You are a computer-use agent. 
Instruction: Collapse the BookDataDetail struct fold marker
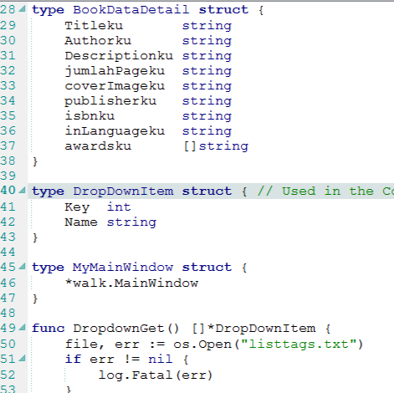click(x=22, y=9)
